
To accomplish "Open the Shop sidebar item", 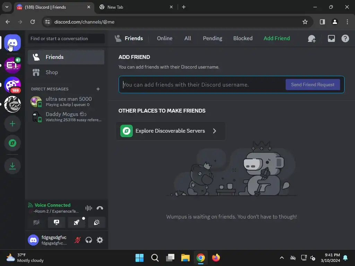I will click(x=66, y=72).
